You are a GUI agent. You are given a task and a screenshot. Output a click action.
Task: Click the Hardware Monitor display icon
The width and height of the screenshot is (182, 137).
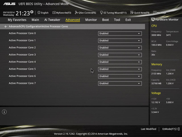click(153, 19)
